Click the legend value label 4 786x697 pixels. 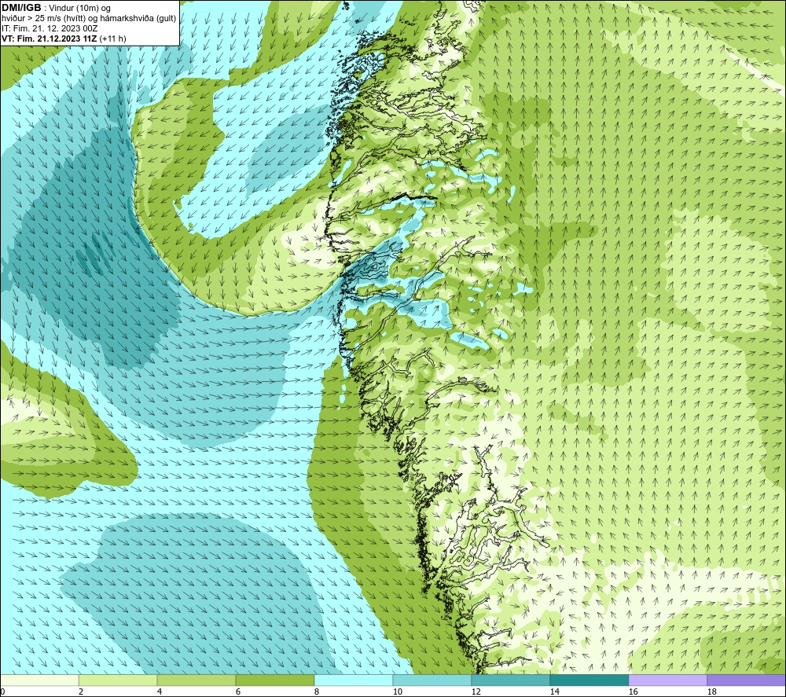pyautogui.click(x=160, y=692)
